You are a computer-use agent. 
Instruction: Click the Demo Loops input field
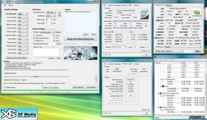48,20
